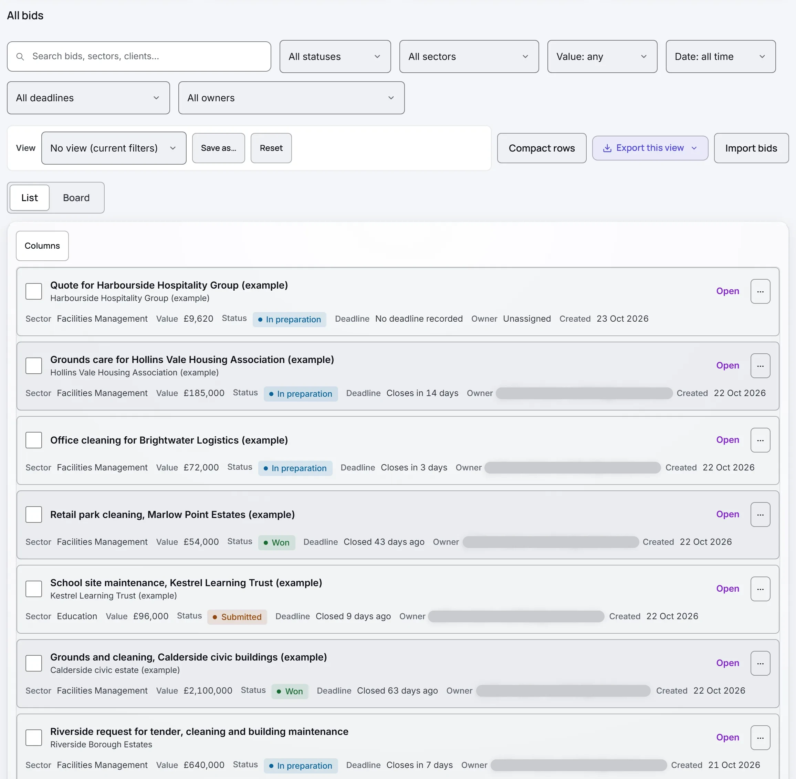796x779 pixels.
Task: Open more actions for Kestrel Learning Trust bid
Action: (x=760, y=589)
